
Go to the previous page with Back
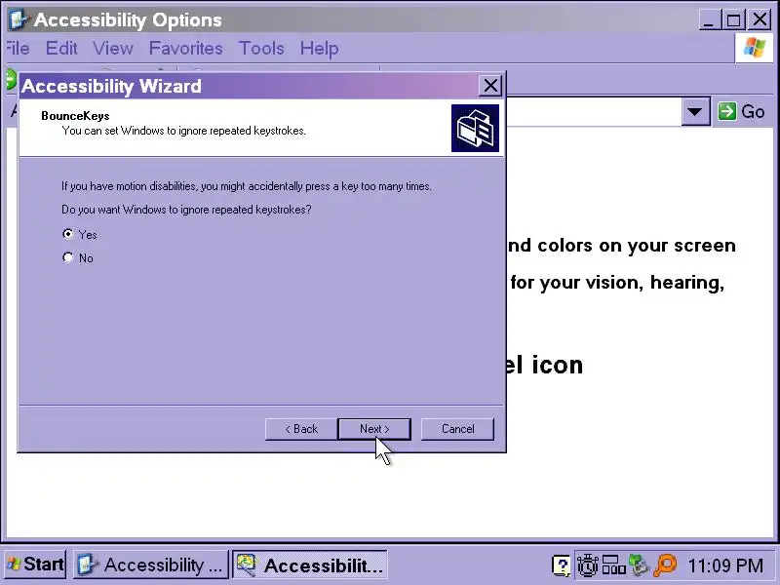coord(301,429)
